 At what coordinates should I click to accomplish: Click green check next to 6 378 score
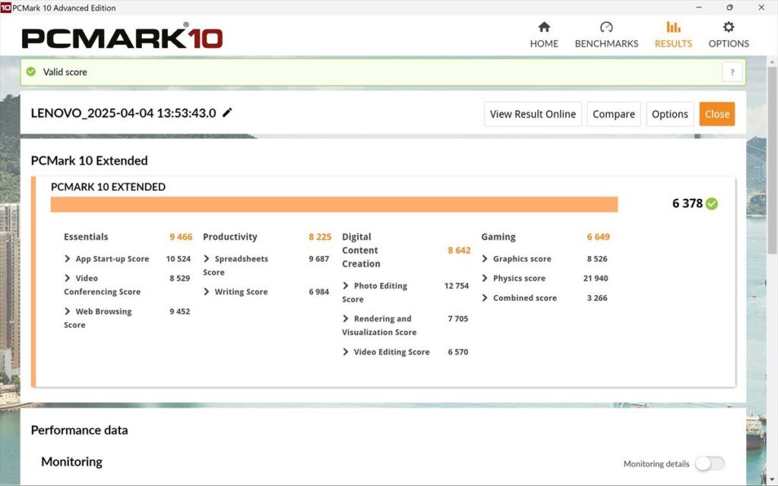point(711,204)
